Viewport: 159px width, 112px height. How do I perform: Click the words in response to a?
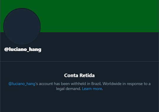(137, 84)
